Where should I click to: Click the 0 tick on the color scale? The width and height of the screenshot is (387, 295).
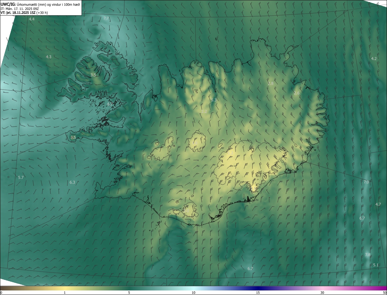1,293
